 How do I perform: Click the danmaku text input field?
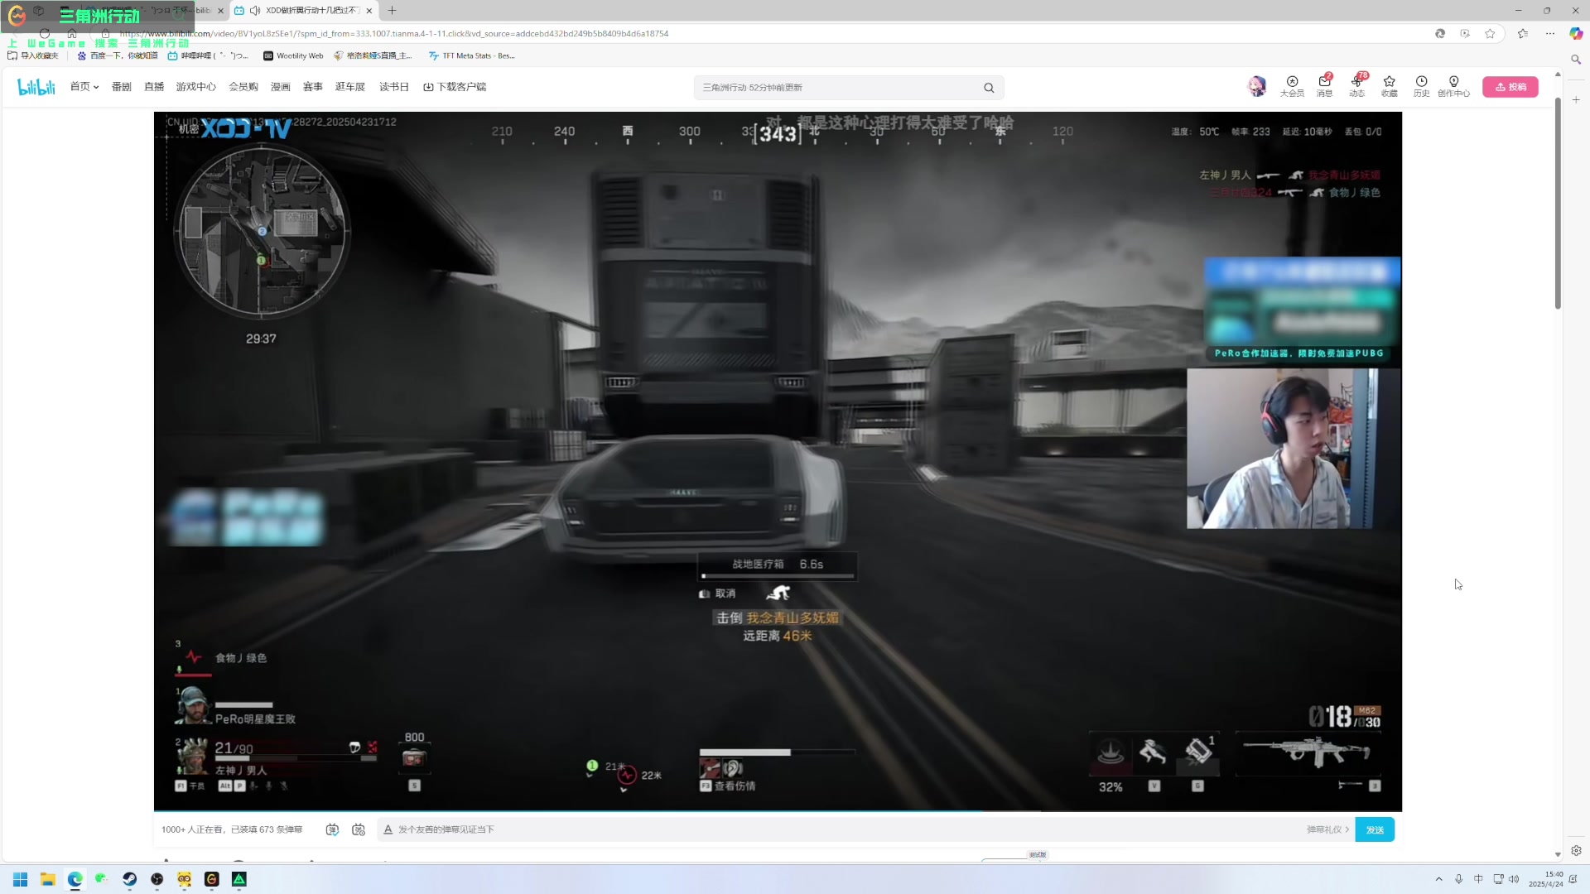(845, 829)
